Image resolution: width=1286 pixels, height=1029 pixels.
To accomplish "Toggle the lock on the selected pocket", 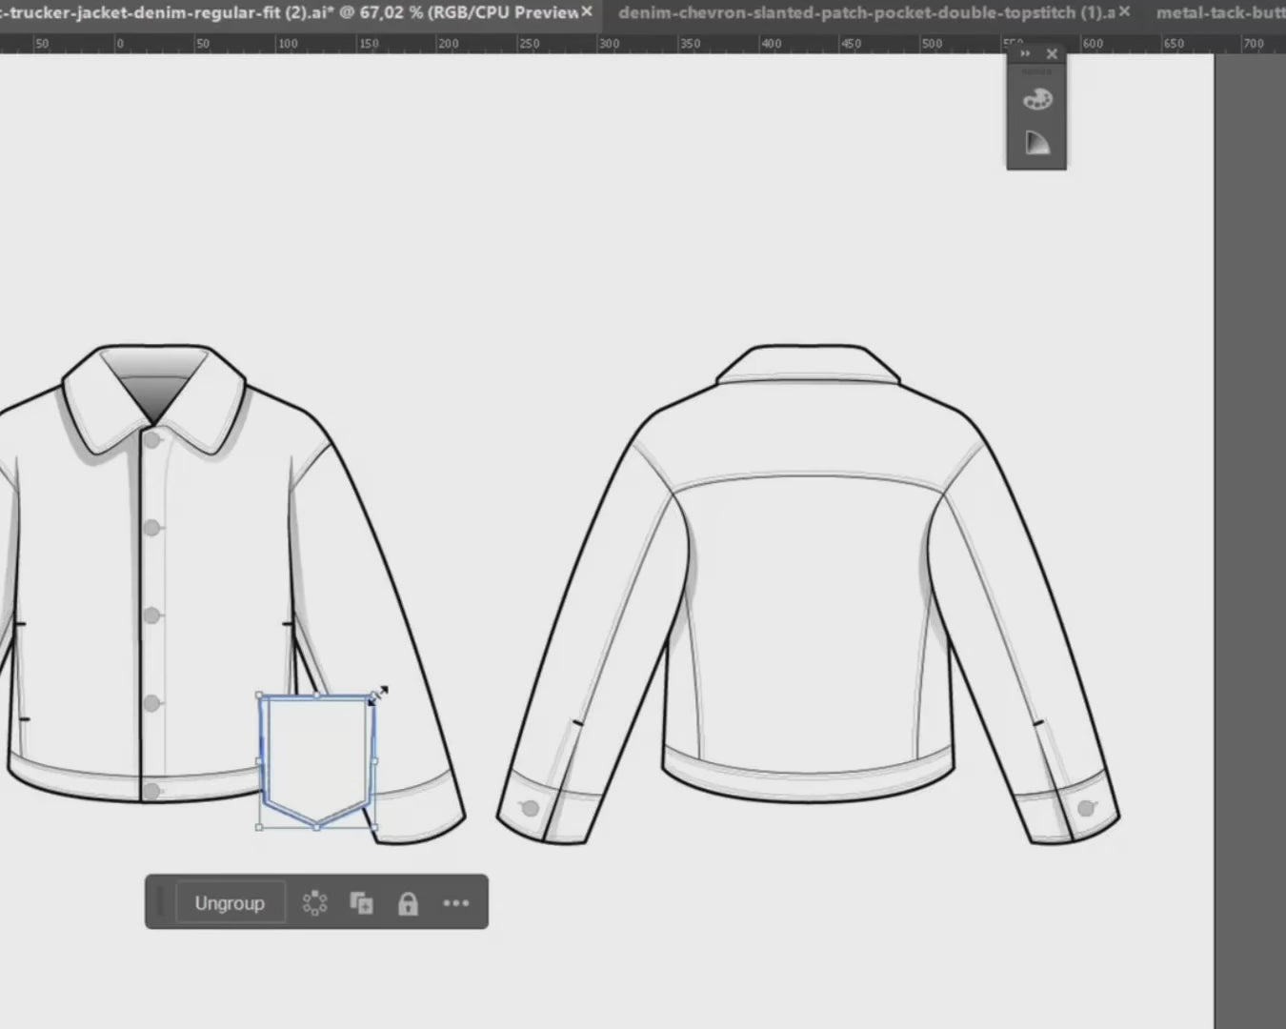I will click(409, 902).
